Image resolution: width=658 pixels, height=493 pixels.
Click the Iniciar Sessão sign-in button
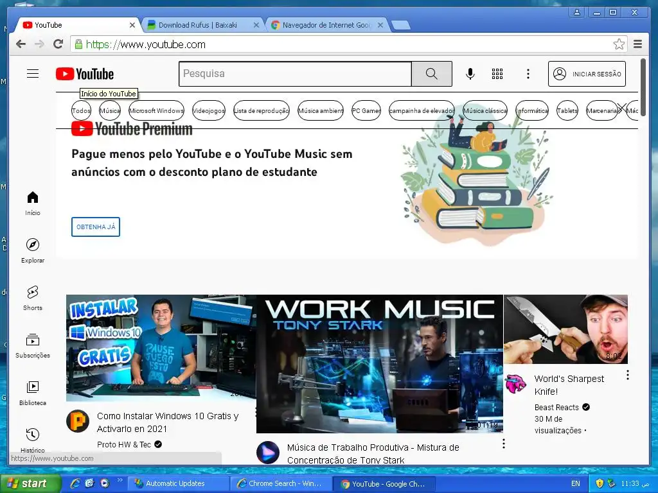tap(587, 74)
